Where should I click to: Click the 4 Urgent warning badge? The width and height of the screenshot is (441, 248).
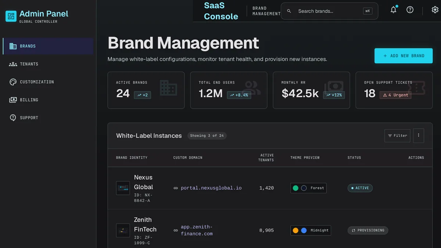[x=395, y=95]
